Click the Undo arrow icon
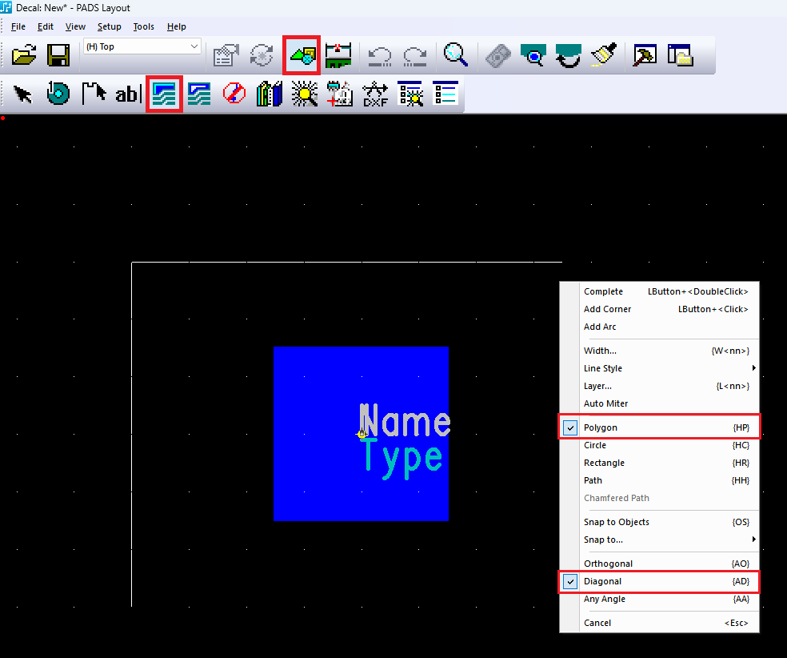787x658 pixels. (x=379, y=55)
